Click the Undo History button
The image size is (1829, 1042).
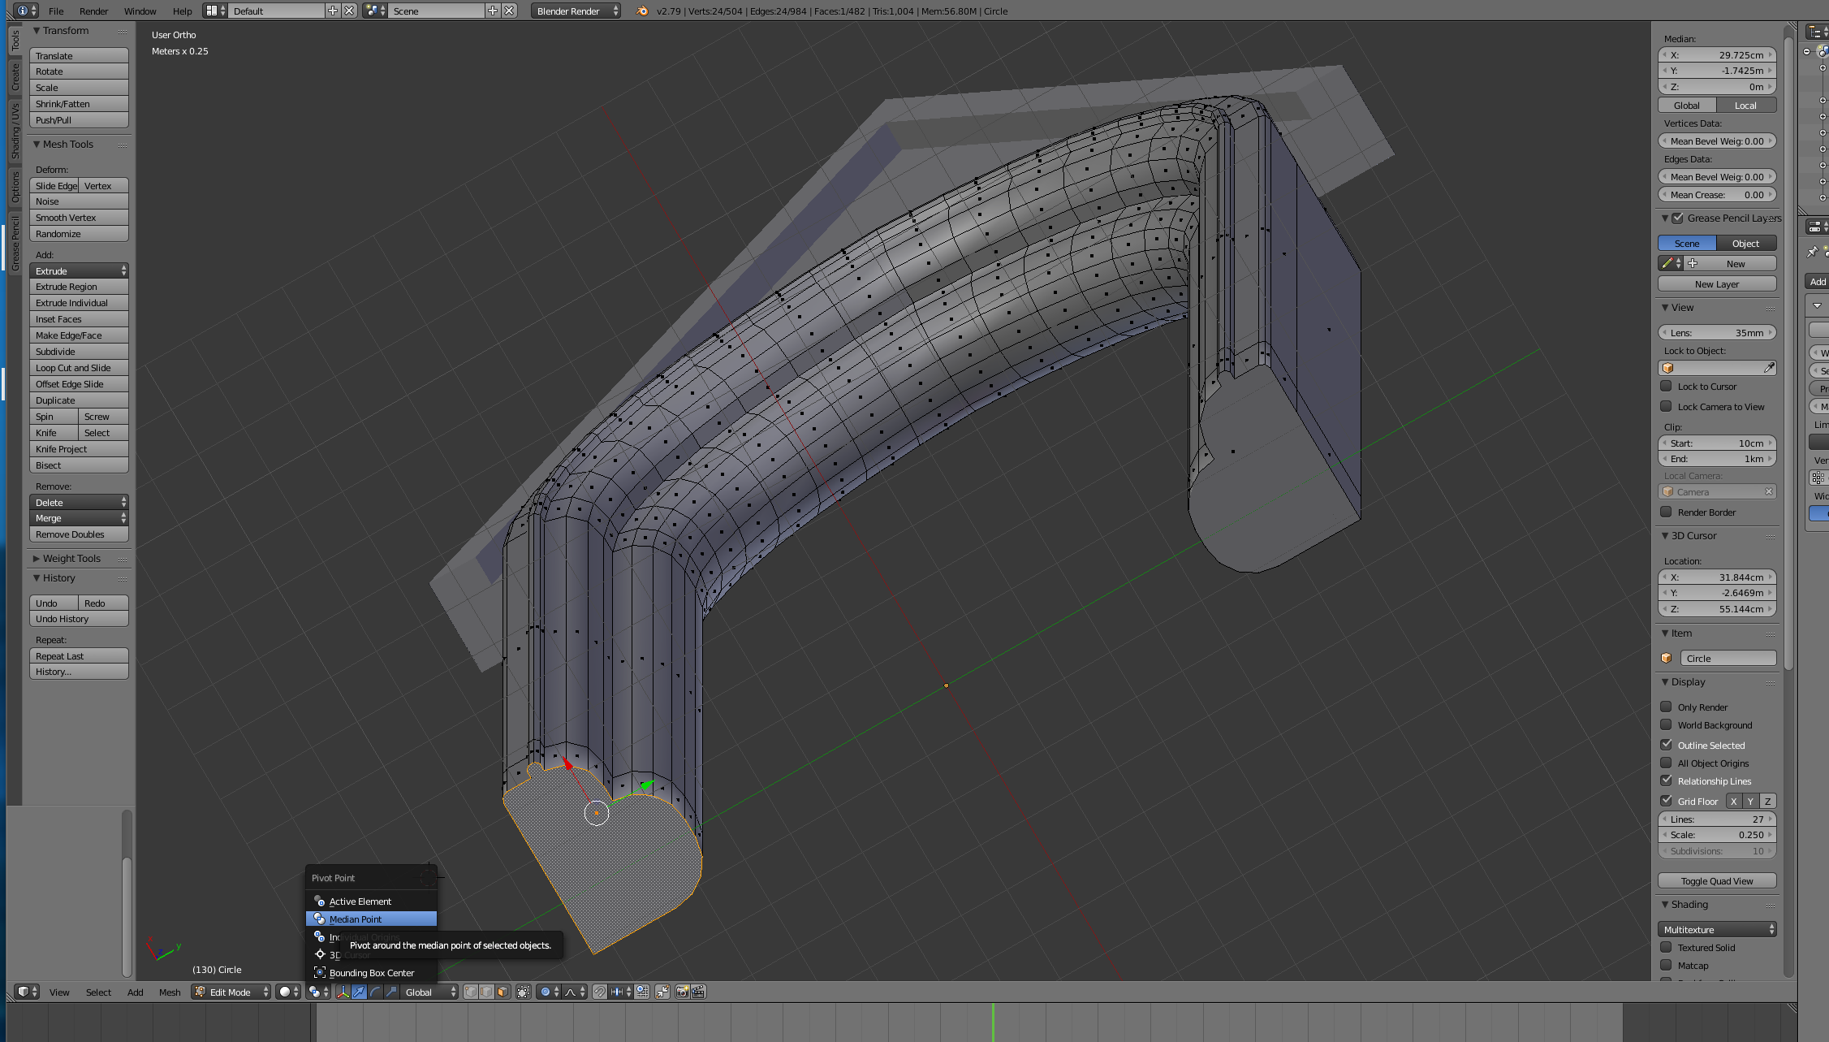(79, 618)
